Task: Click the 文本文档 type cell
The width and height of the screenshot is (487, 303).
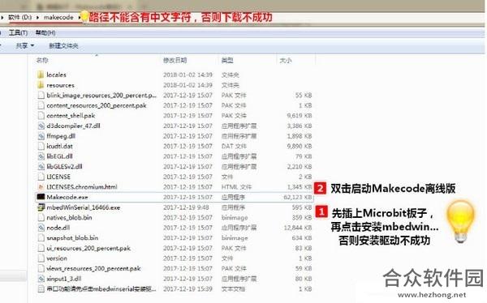Action: (x=233, y=288)
